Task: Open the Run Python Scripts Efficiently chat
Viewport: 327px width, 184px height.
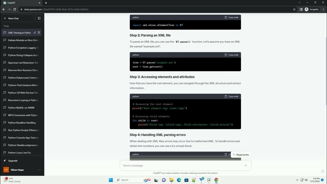Action: pyautogui.click(x=21, y=130)
